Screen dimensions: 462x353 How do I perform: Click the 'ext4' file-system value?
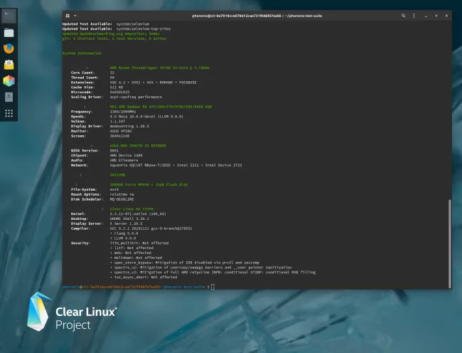(114, 189)
